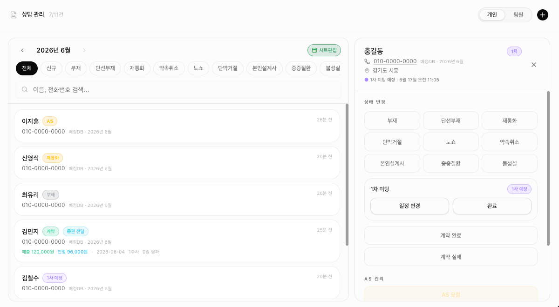Select the 불성실 filter tab
The image size is (559, 307).
[x=331, y=68]
